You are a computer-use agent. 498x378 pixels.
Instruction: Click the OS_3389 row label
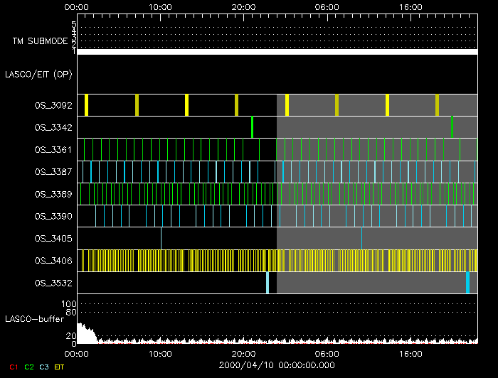coord(53,194)
